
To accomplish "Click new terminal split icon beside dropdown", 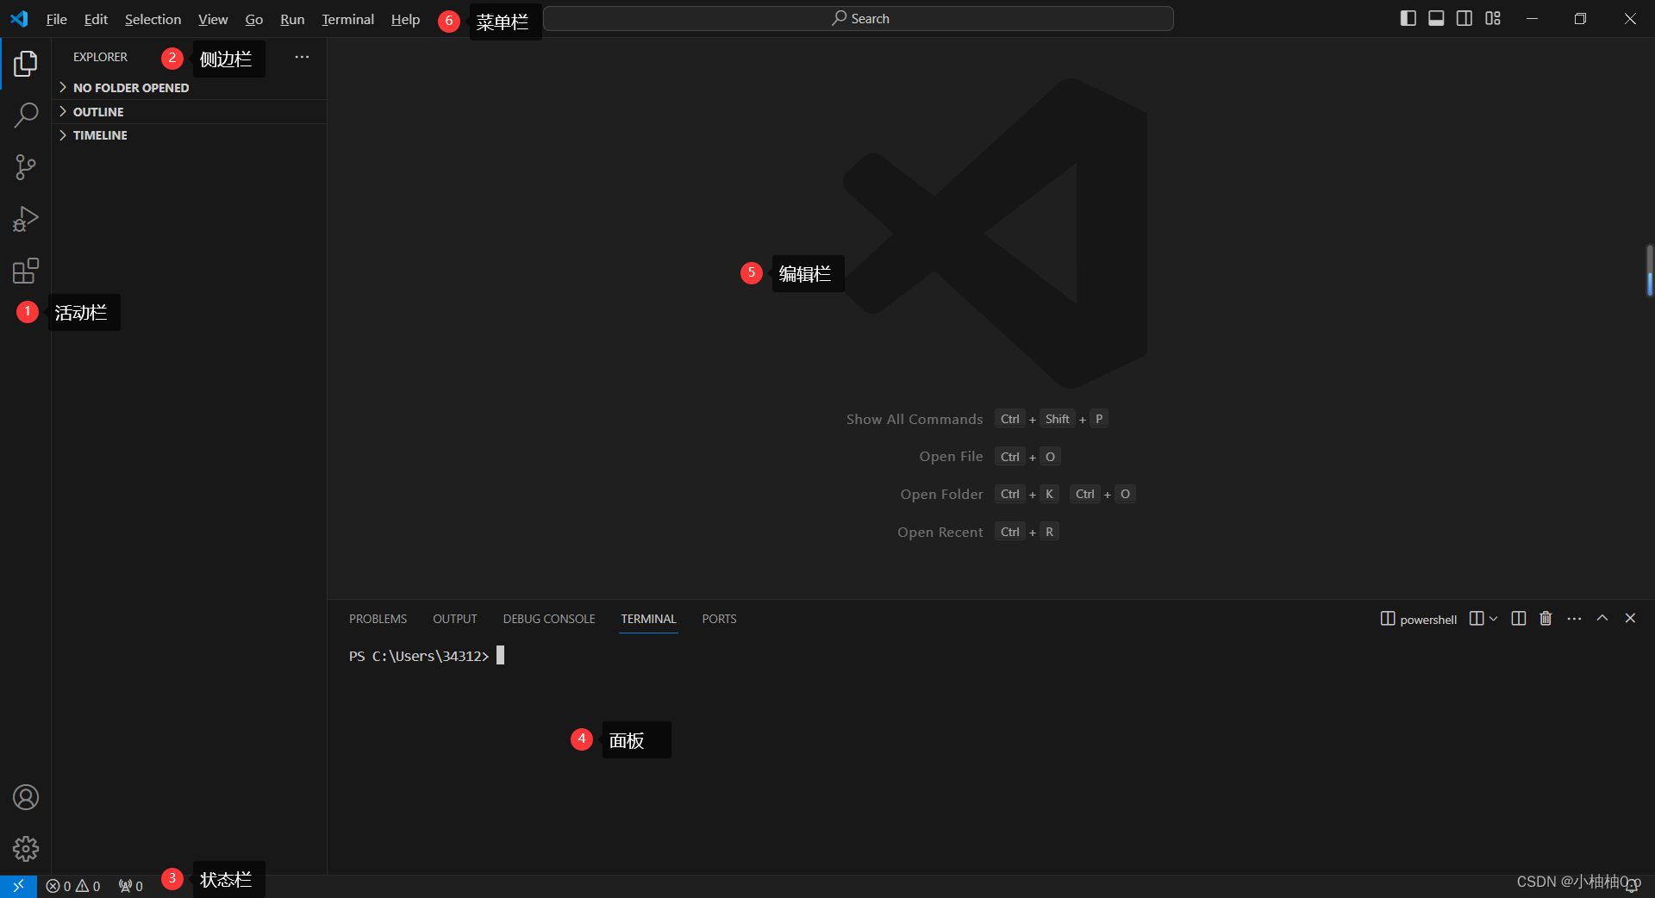I will point(1477,619).
